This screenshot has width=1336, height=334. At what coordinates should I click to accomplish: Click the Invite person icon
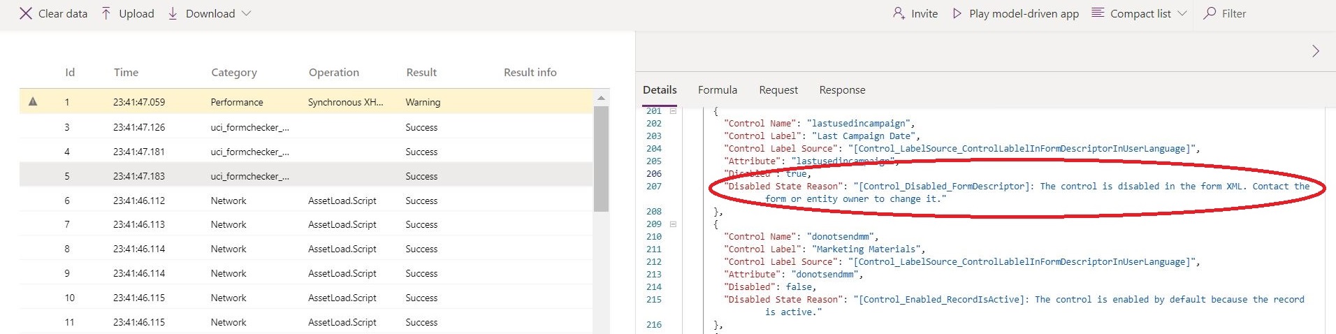899,13
